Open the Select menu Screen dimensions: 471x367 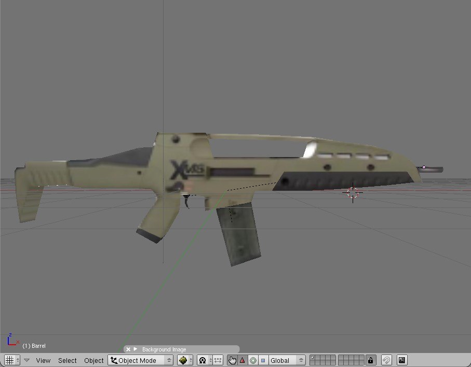point(67,360)
